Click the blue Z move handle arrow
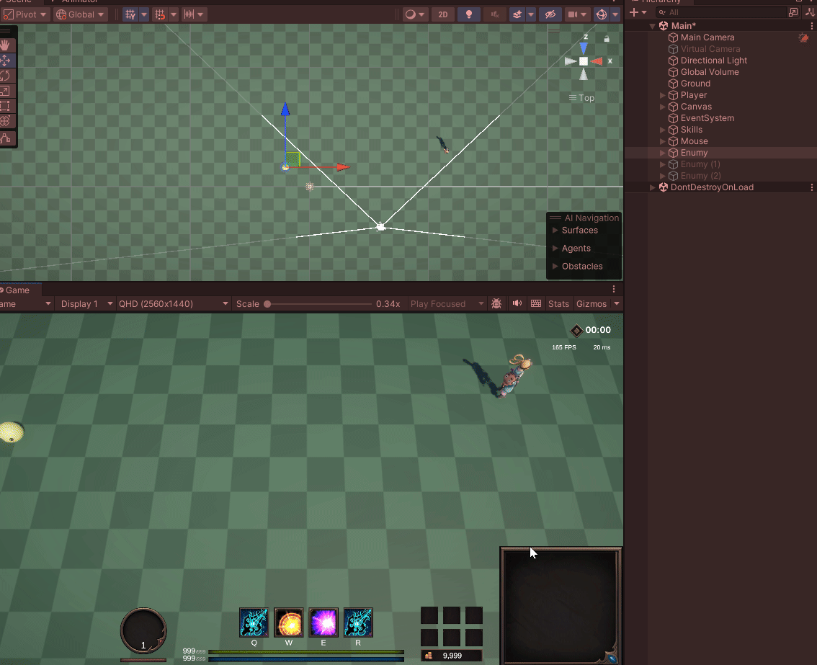Viewport: 817px width, 665px height. click(285, 109)
